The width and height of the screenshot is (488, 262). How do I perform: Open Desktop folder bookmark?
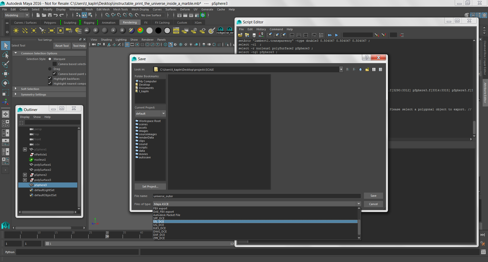coord(144,85)
